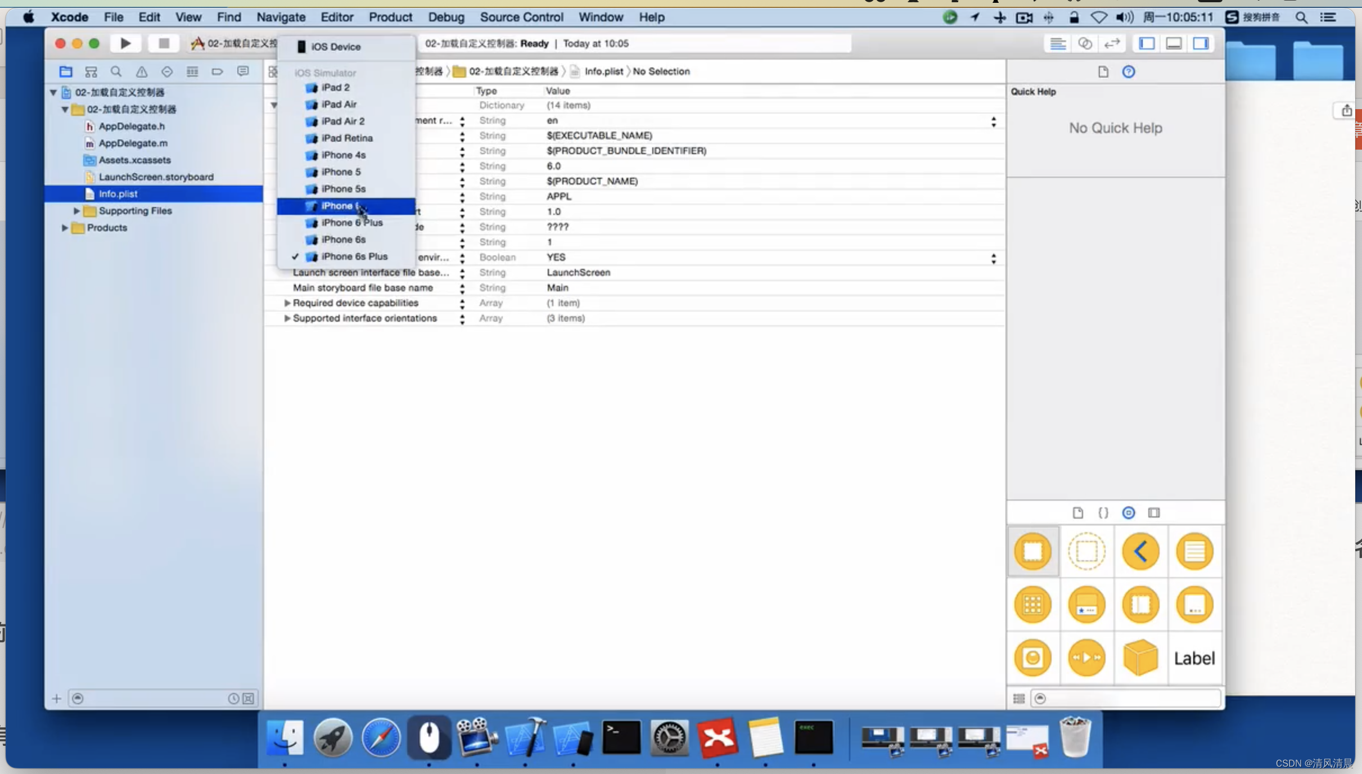
Task: Open the Debug menu
Action: (446, 17)
